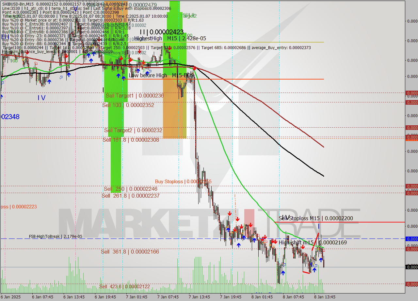
Task: Click the 'FSB-HighToBreak | 2.179e-05' label
Action: point(56,236)
